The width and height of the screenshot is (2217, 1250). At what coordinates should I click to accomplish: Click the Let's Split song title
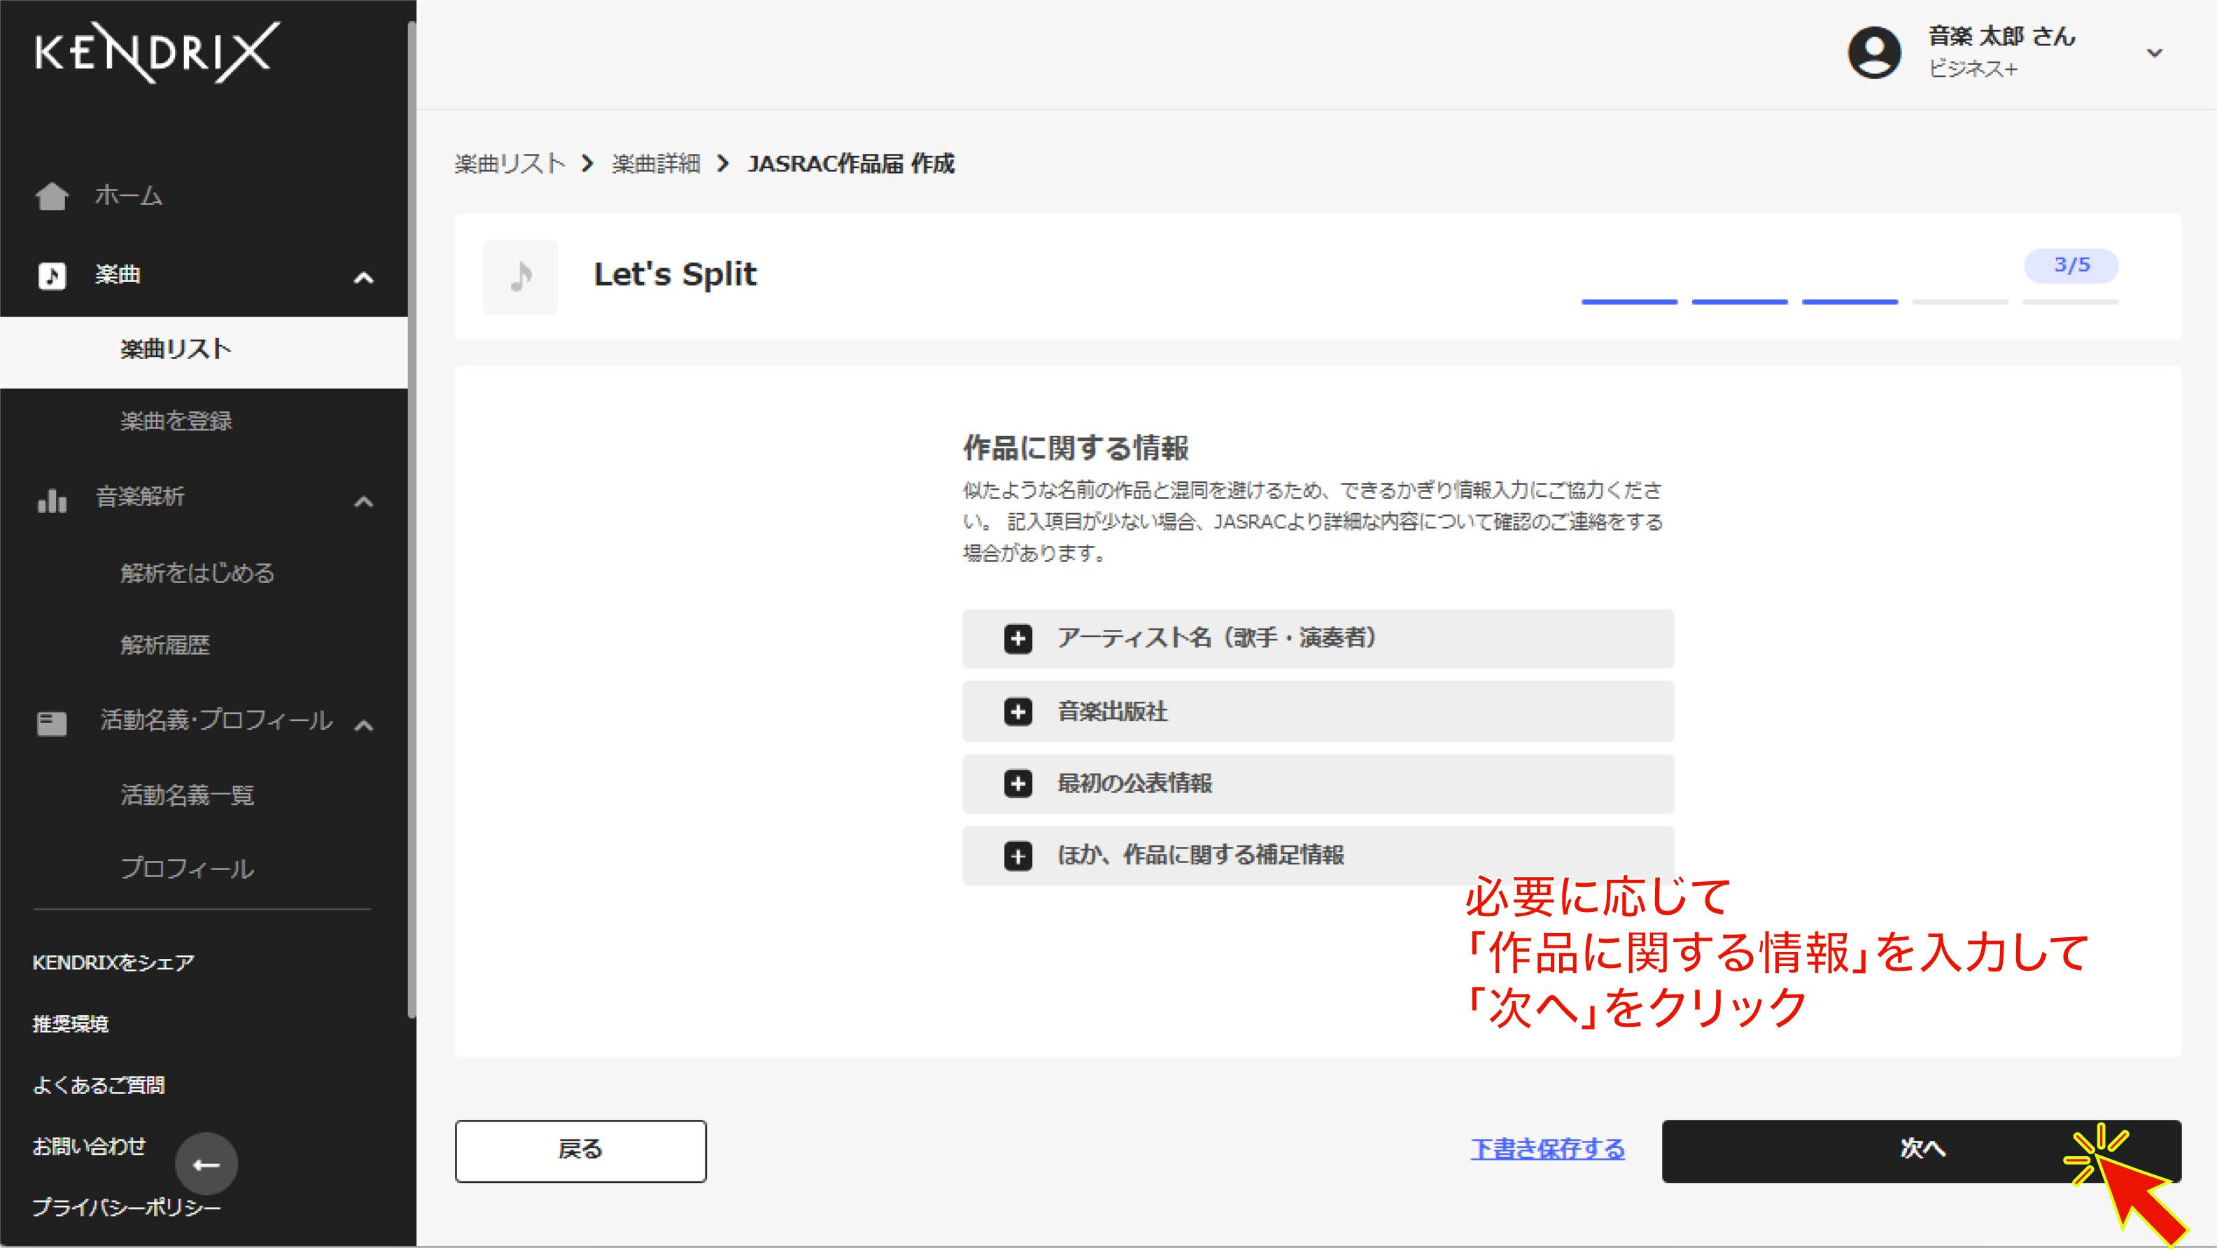675,274
